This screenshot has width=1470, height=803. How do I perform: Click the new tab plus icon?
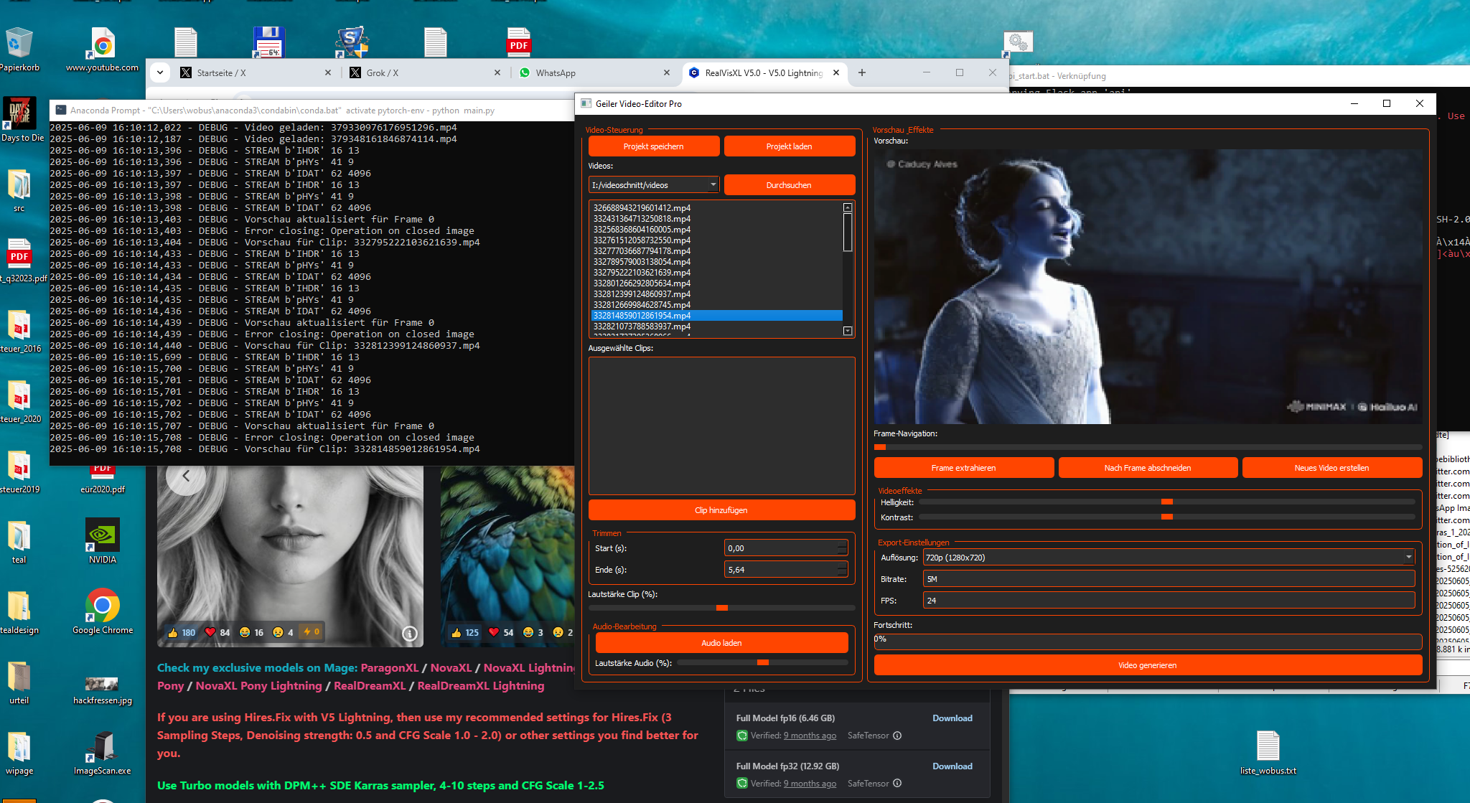(x=862, y=72)
